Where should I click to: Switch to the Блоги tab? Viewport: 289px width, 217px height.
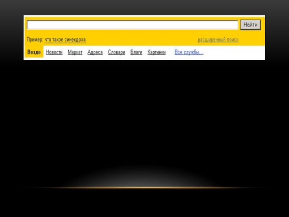(136, 52)
